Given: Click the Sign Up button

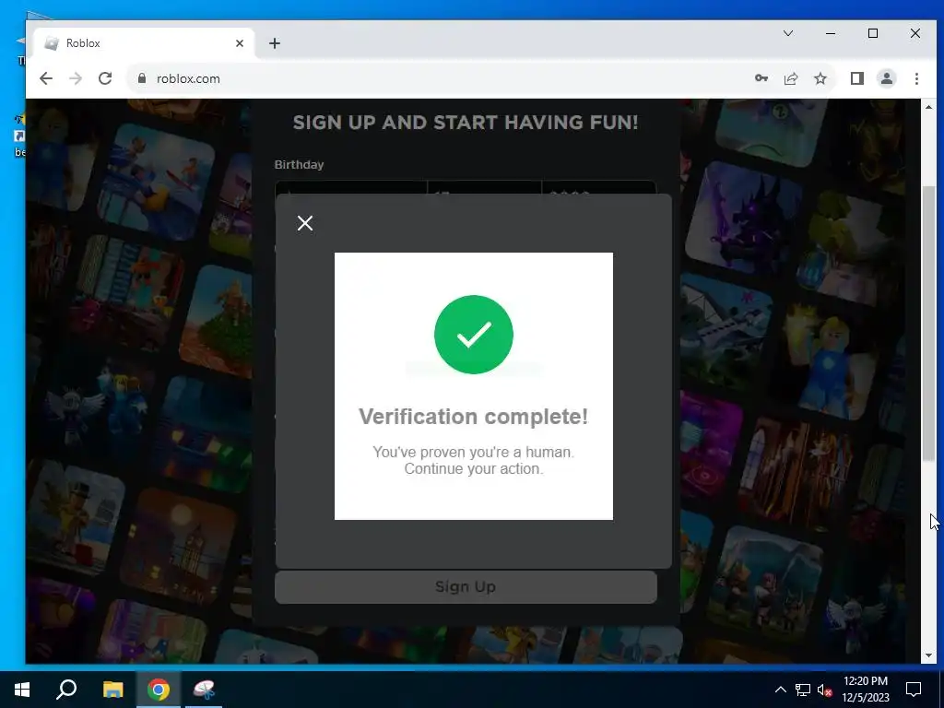Looking at the screenshot, I should click(466, 587).
